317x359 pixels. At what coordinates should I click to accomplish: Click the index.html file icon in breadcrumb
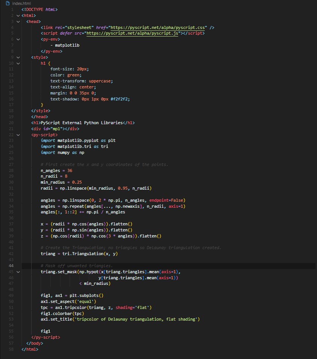[8, 3]
